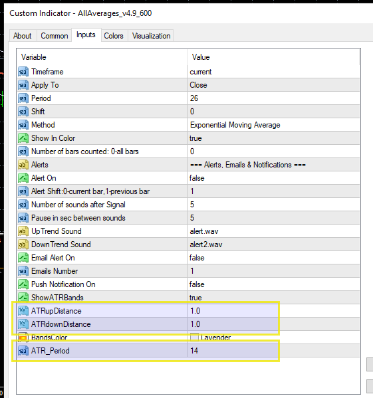Select the 'Method' variable label
This screenshot has height=398, width=373.
coord(43,125)
